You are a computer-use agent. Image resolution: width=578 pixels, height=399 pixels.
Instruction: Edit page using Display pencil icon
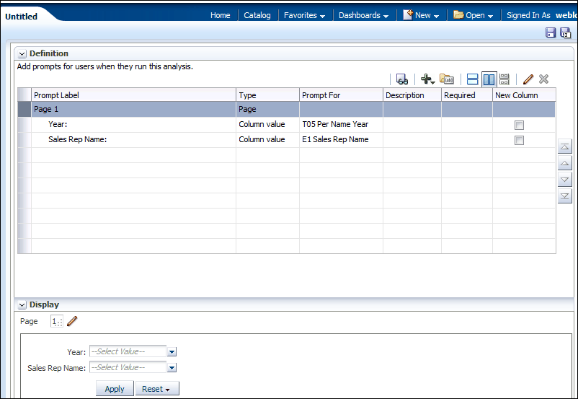pyautogui.click(x=72, y=322)
